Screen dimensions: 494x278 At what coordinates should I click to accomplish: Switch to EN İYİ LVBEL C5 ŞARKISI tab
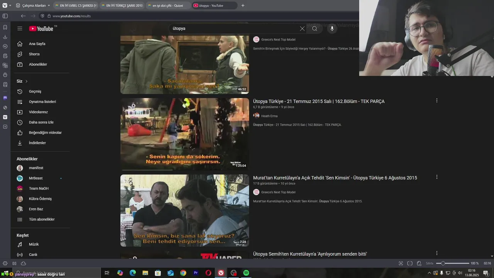point(75,5)
